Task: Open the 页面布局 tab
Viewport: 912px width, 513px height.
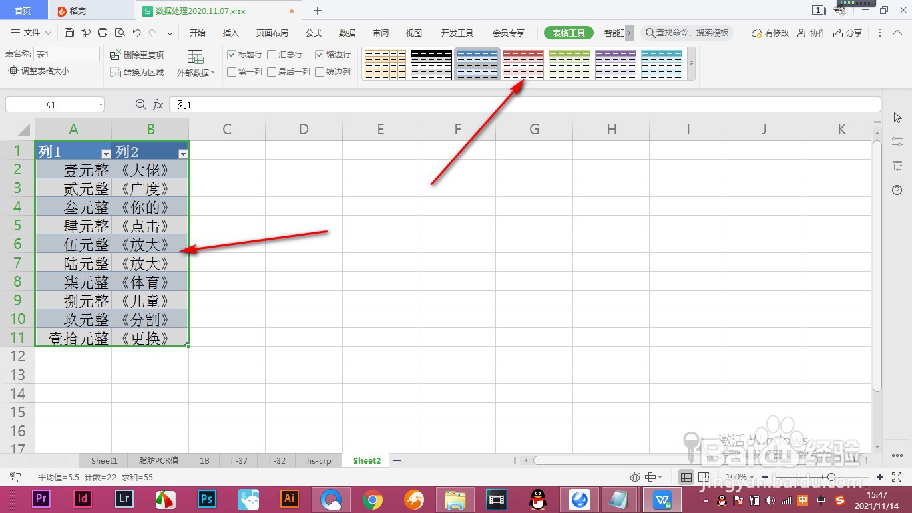Action: (x=272, y=33)
